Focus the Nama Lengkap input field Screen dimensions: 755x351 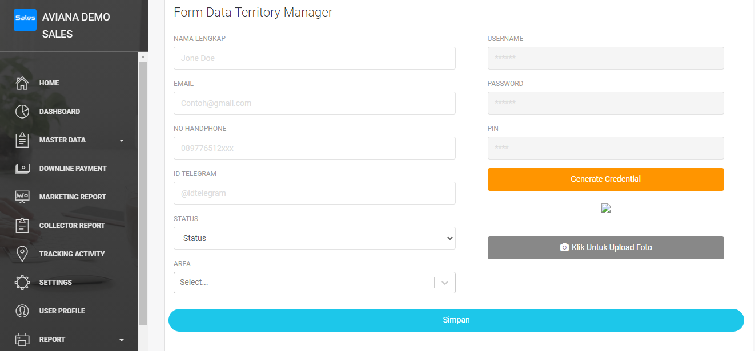(314, 58)
